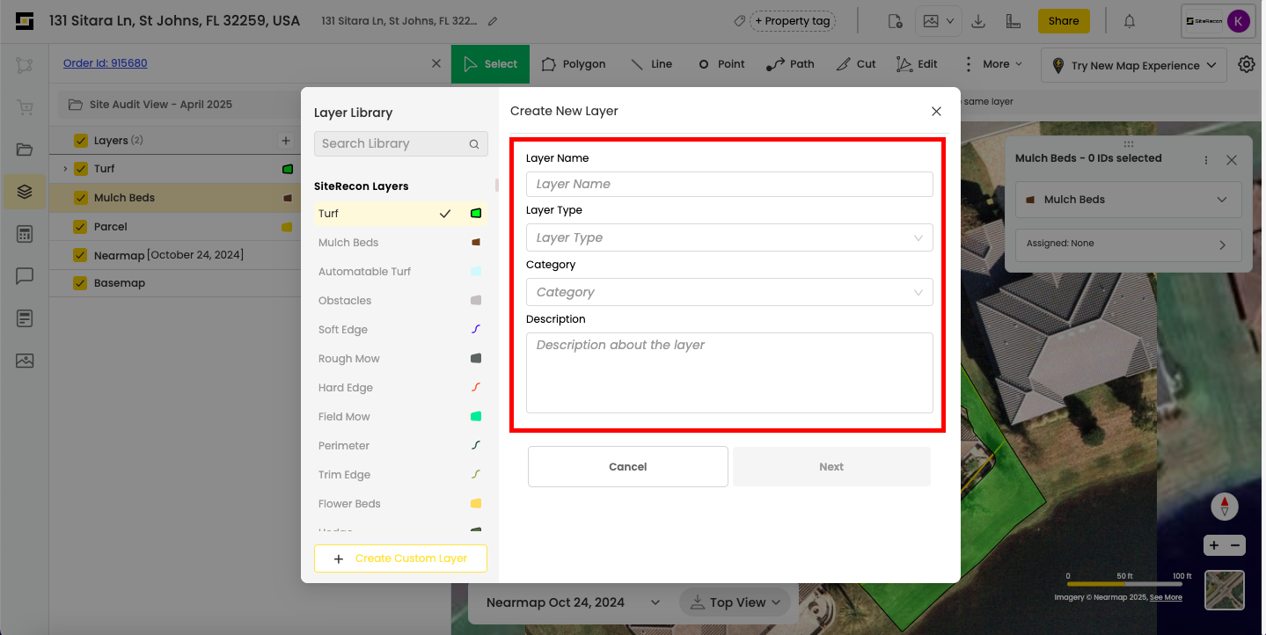Activate the Cut tool
This screenshot has width=1266, height=635.
[856, 64]
